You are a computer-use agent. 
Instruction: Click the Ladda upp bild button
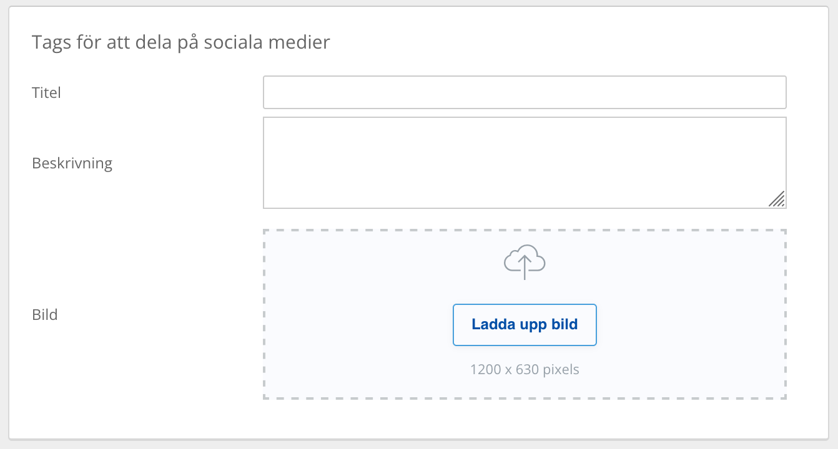click(x=525, y=324)
